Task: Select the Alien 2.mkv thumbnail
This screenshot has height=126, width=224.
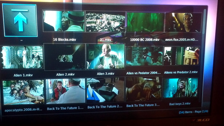Action: [x=65, y=57]
